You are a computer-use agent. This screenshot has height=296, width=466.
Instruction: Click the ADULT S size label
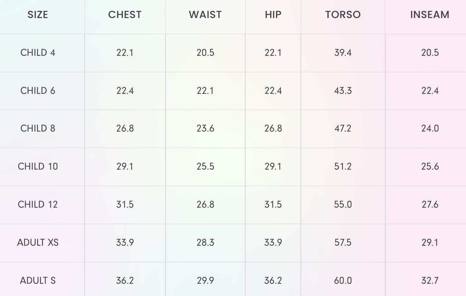click(x=38, y=281)
